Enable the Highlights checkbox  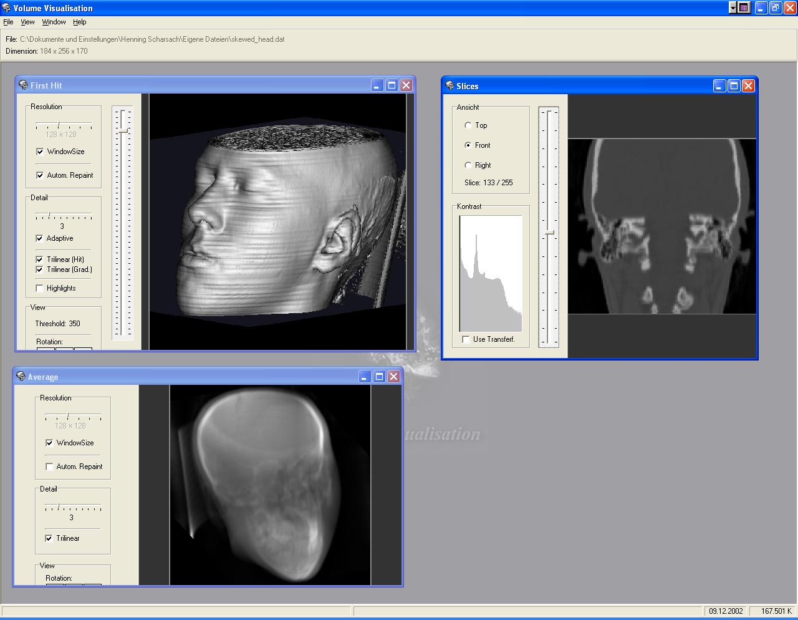tap(40, 288)
